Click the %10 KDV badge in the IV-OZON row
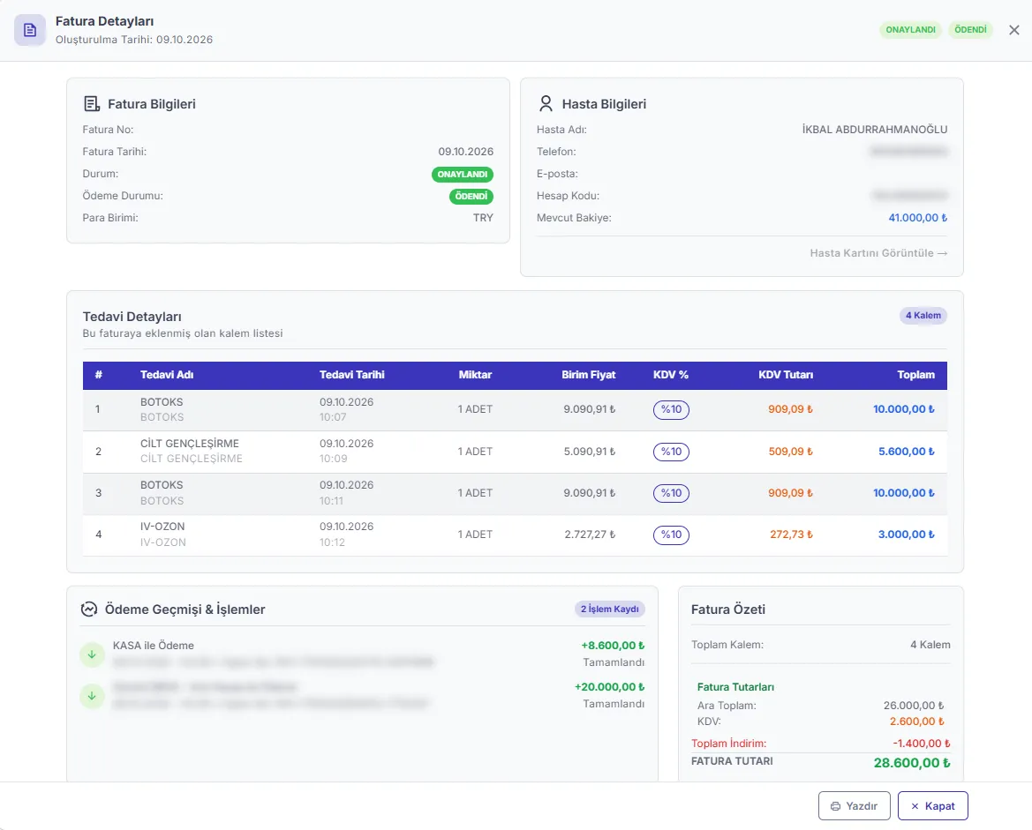1032x830 pixels. point(671,535)
